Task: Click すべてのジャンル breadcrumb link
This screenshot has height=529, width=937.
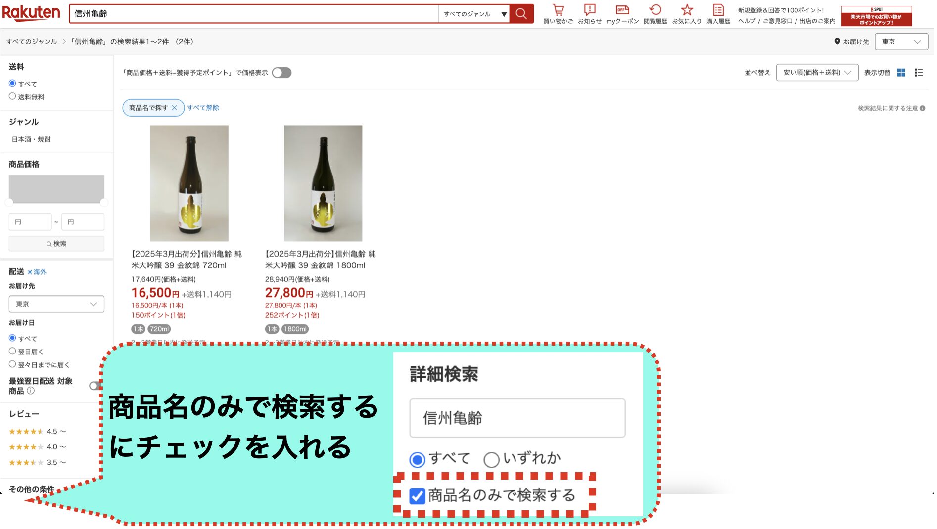Action: [32, 42]
